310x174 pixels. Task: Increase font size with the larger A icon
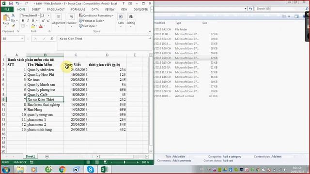43,21
